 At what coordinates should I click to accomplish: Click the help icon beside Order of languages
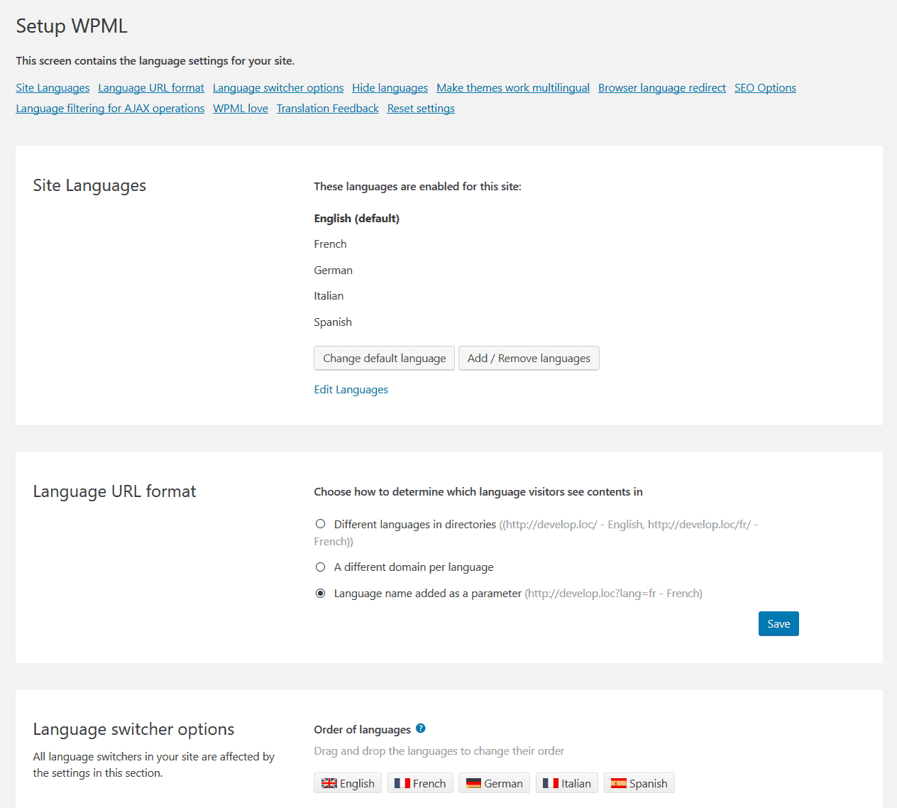tap(420, 728)
